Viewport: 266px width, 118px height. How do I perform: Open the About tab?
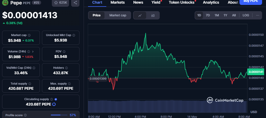(x=233, y=3)
